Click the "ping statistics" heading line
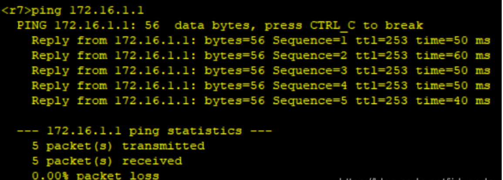The image size is (503, 180). (x=144, y=130)
